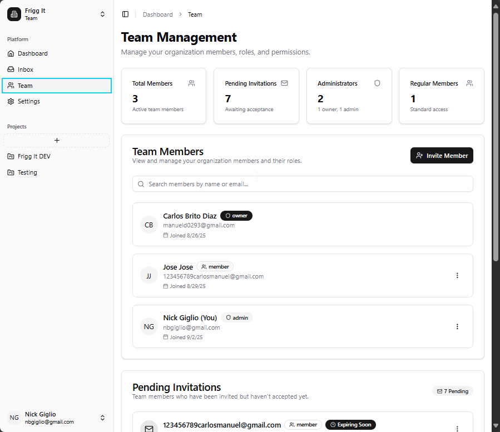Viewport: 500px width, 432px height.
Task: Open the more options menu for Nick Giglio
Action: click(457, 327)
